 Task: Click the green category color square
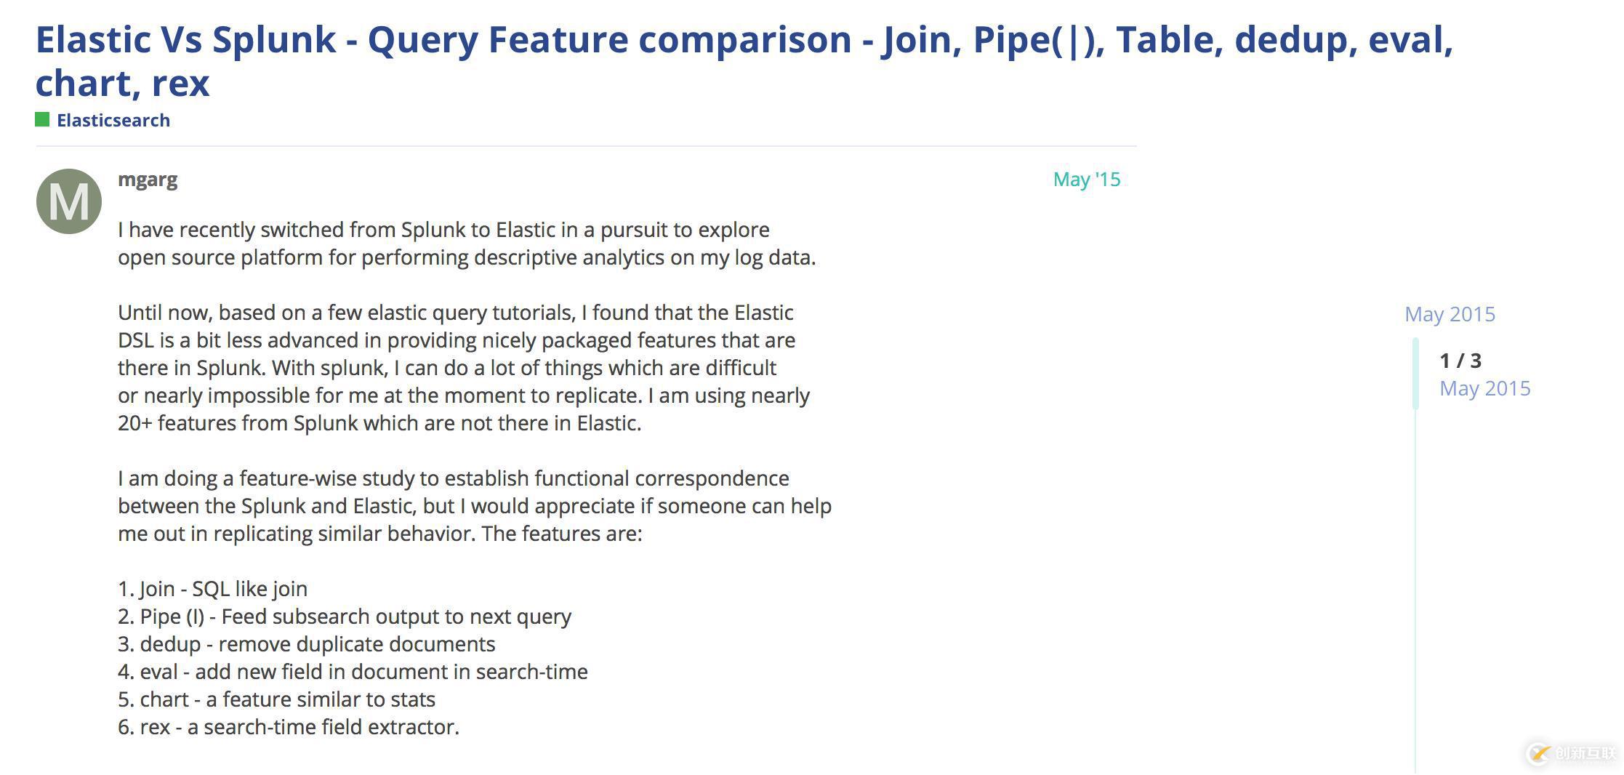[41, 119]
